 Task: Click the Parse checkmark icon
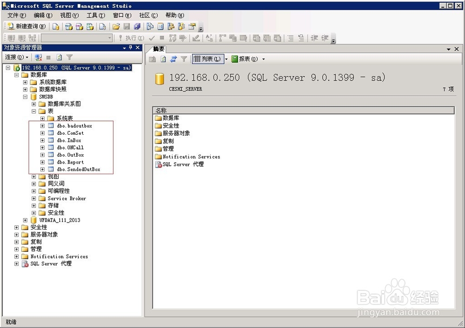pos(152,38)
